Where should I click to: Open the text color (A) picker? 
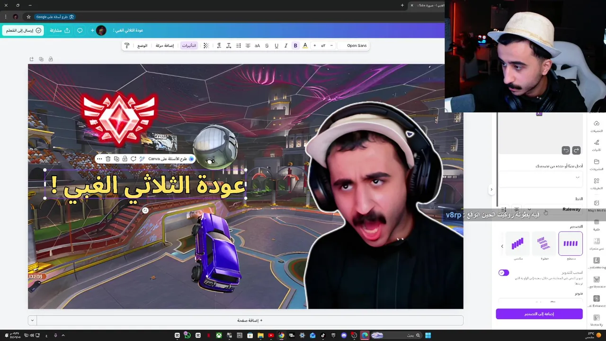tap(305, 45)
